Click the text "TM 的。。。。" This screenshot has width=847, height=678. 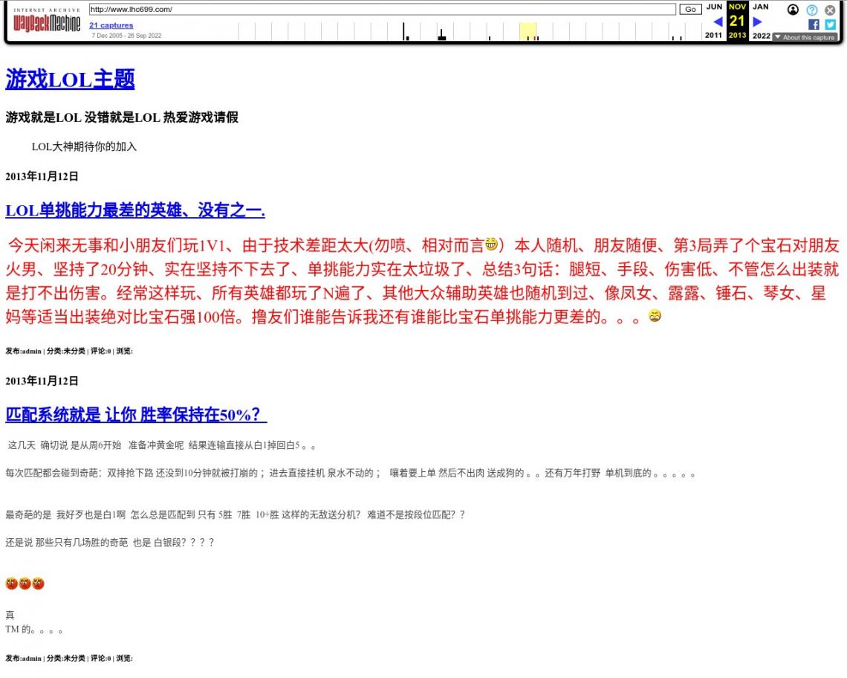point(34,630)
